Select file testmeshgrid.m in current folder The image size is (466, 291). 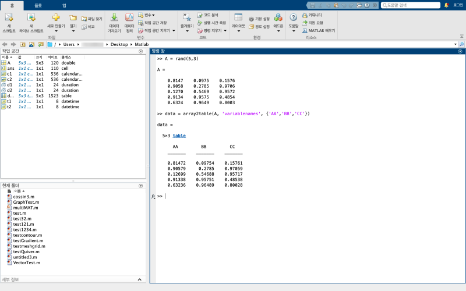coord(29,246)
